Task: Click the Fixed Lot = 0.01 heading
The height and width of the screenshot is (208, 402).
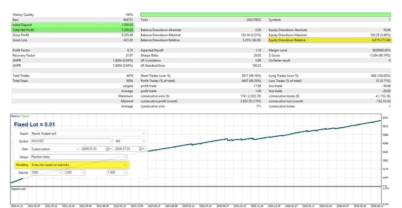Action: (x=34, y=124)
